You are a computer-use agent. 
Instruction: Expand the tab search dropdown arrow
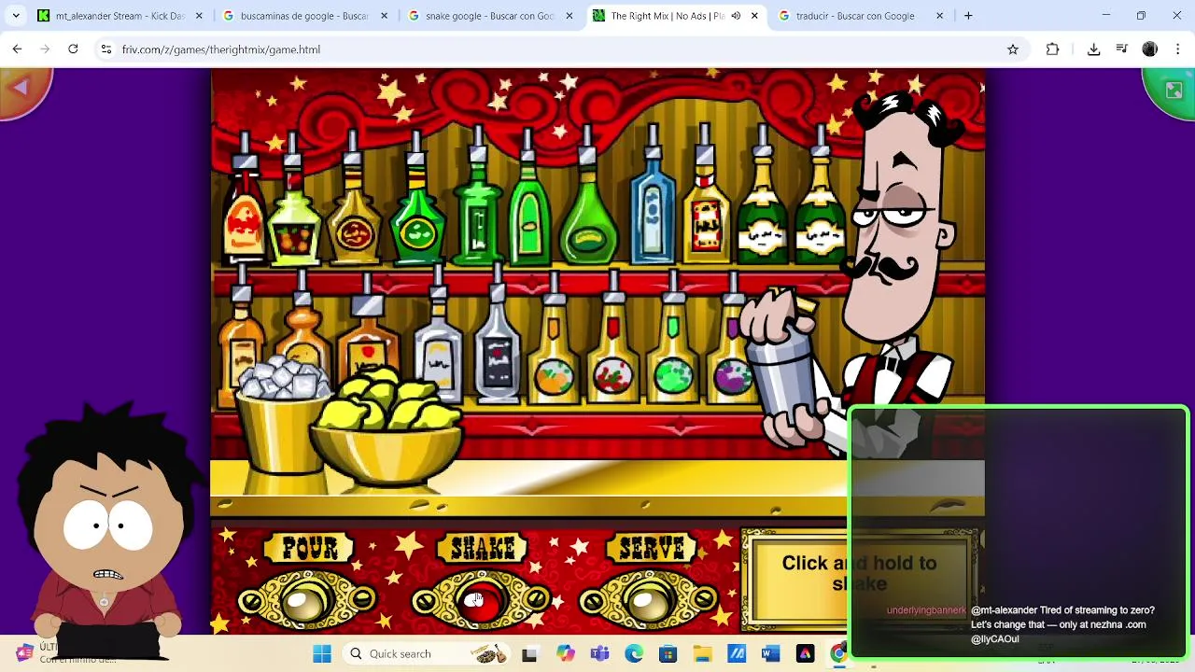15,16
